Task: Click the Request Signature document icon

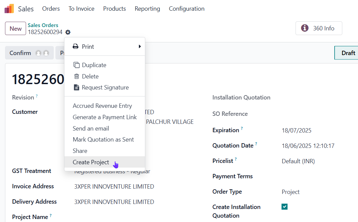Action: click(x=76, y=87)
